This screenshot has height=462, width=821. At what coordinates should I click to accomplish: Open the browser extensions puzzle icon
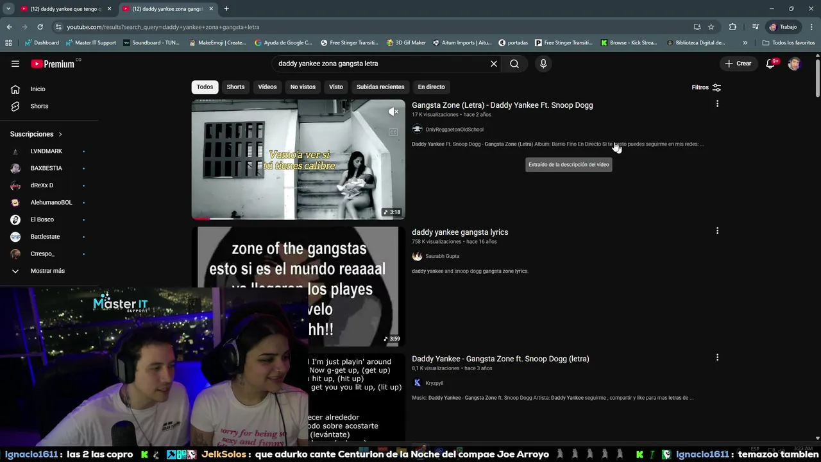coord(732,27)
